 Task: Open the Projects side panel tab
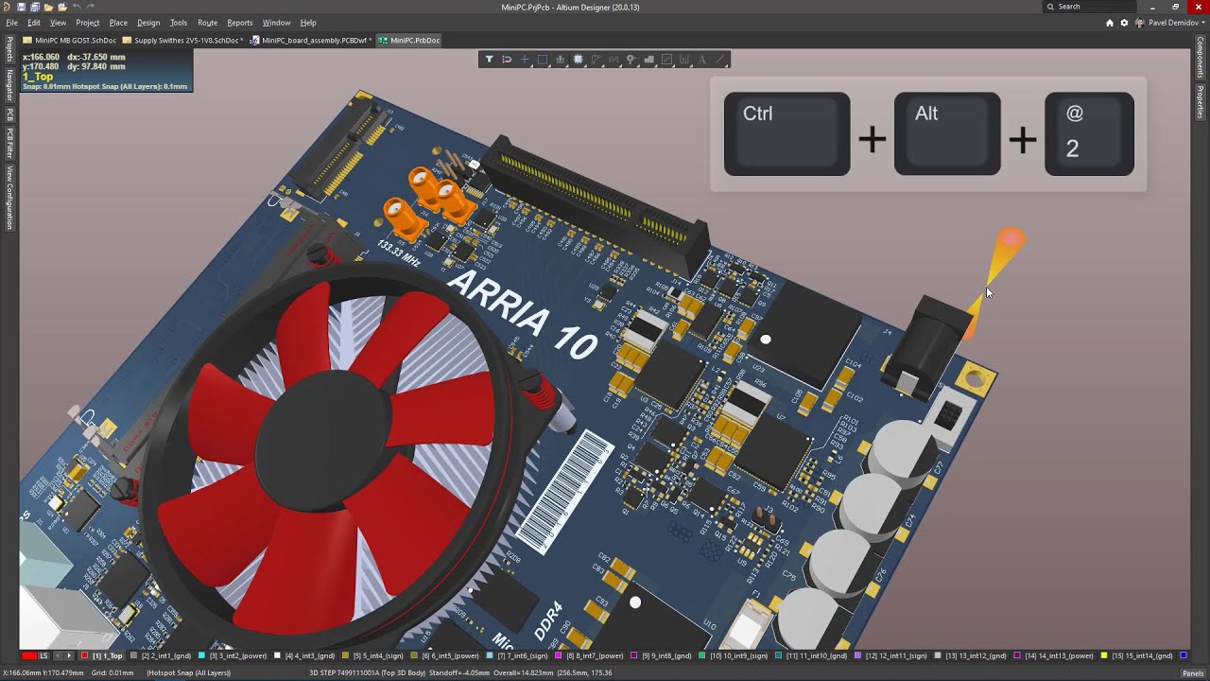coord(9,49)
